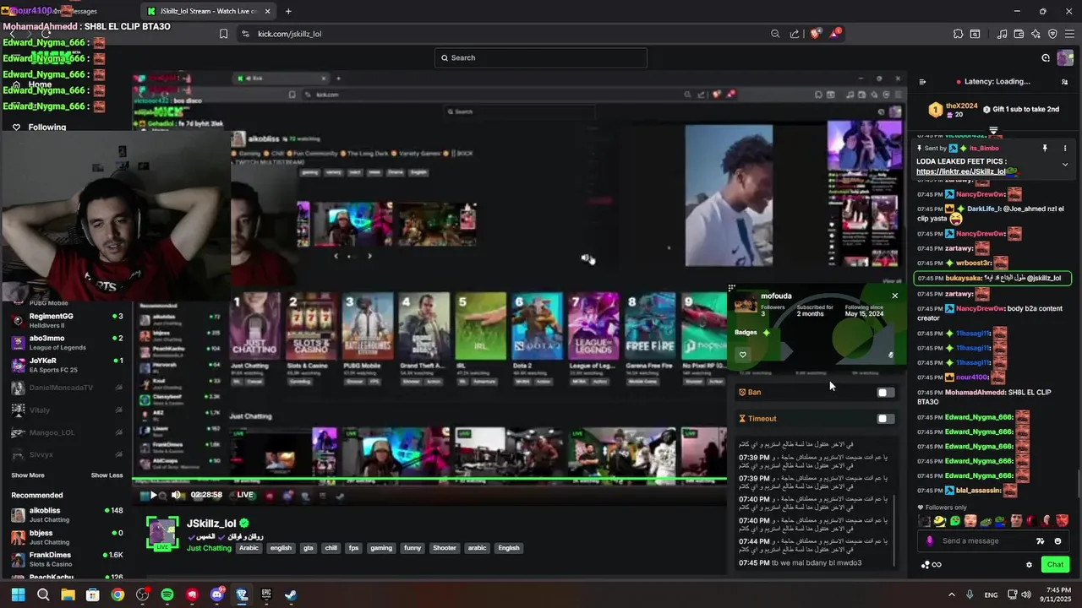Open browser hamburger menu
This screenshot has width=1082, height=608.
pyautogui.click(x=1069, y=34)
